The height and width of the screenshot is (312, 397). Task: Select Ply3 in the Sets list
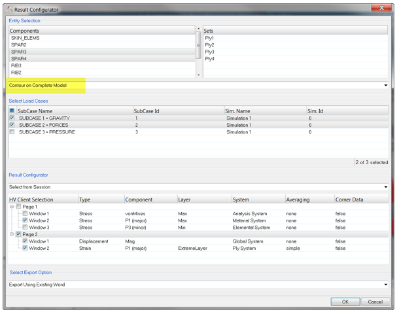[x=209, y=52]
